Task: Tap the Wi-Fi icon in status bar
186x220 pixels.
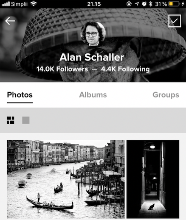Action: pyautogui.click(x=34, y=4)
